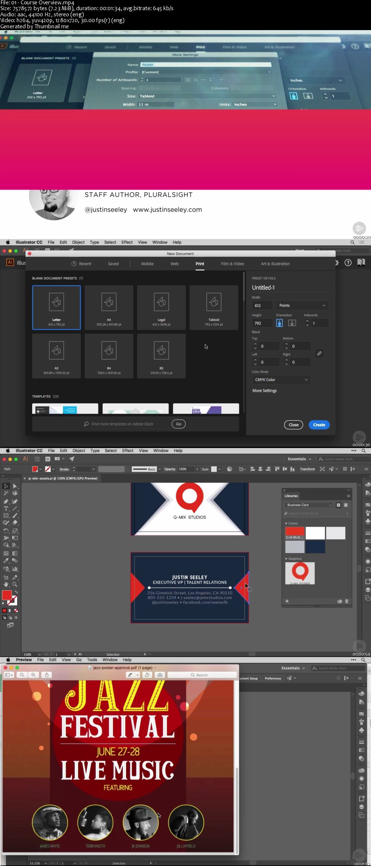Select the q-mix-assets.ai document tab
The image size is (371, 866).
click(x=63, y=478)
